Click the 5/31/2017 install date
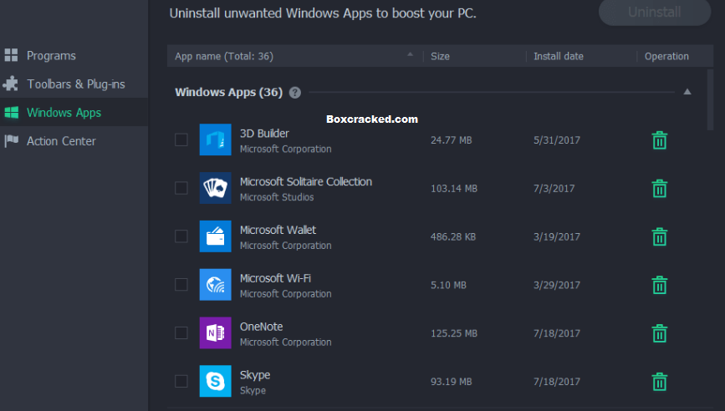 pyautogui.click(x=557, y=140)
